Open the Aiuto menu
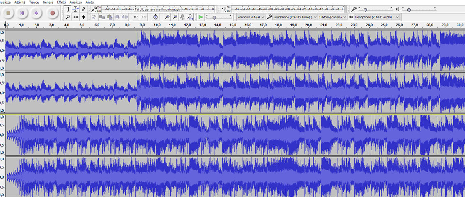 pos(90,2)
